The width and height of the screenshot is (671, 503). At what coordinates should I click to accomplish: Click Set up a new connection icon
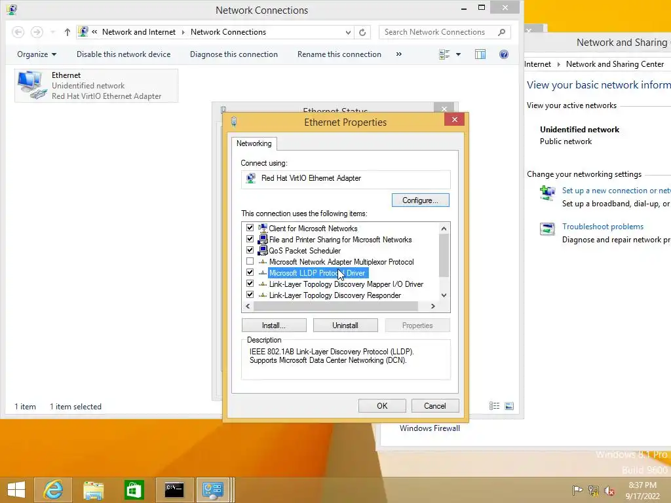[x=547, y=193]
